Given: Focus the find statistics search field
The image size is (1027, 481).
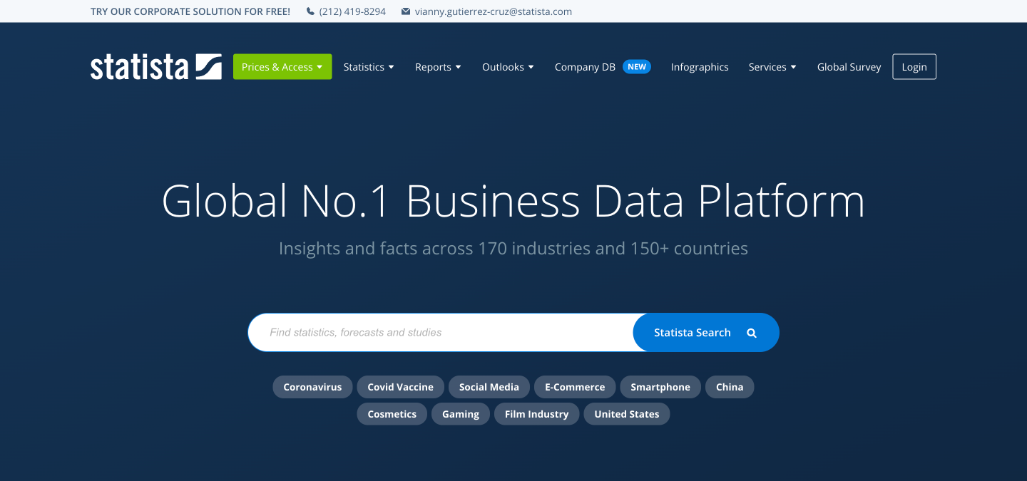Looking at the screenshot, I should pos(441,333).
